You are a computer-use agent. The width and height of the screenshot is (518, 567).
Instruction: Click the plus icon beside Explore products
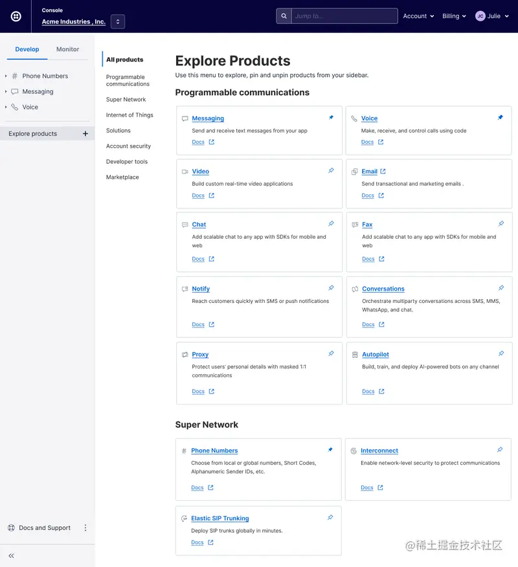pos(85,134)
